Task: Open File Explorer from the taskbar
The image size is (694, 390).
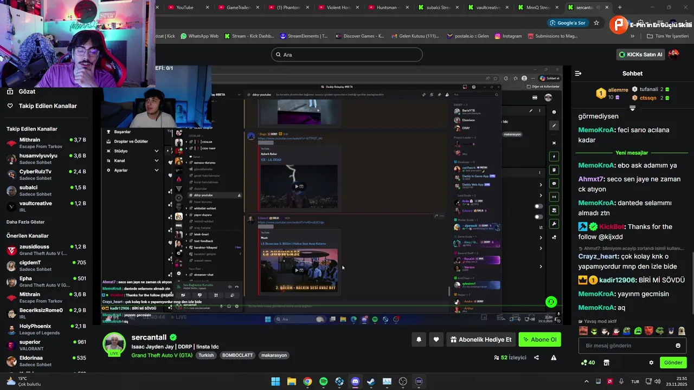Action: 292,381
